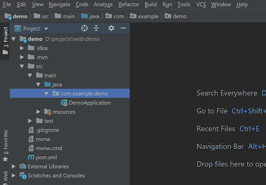Toggle the Web tool window tab
This screenshot has height=185, width=266.
[x=5, y=178]
